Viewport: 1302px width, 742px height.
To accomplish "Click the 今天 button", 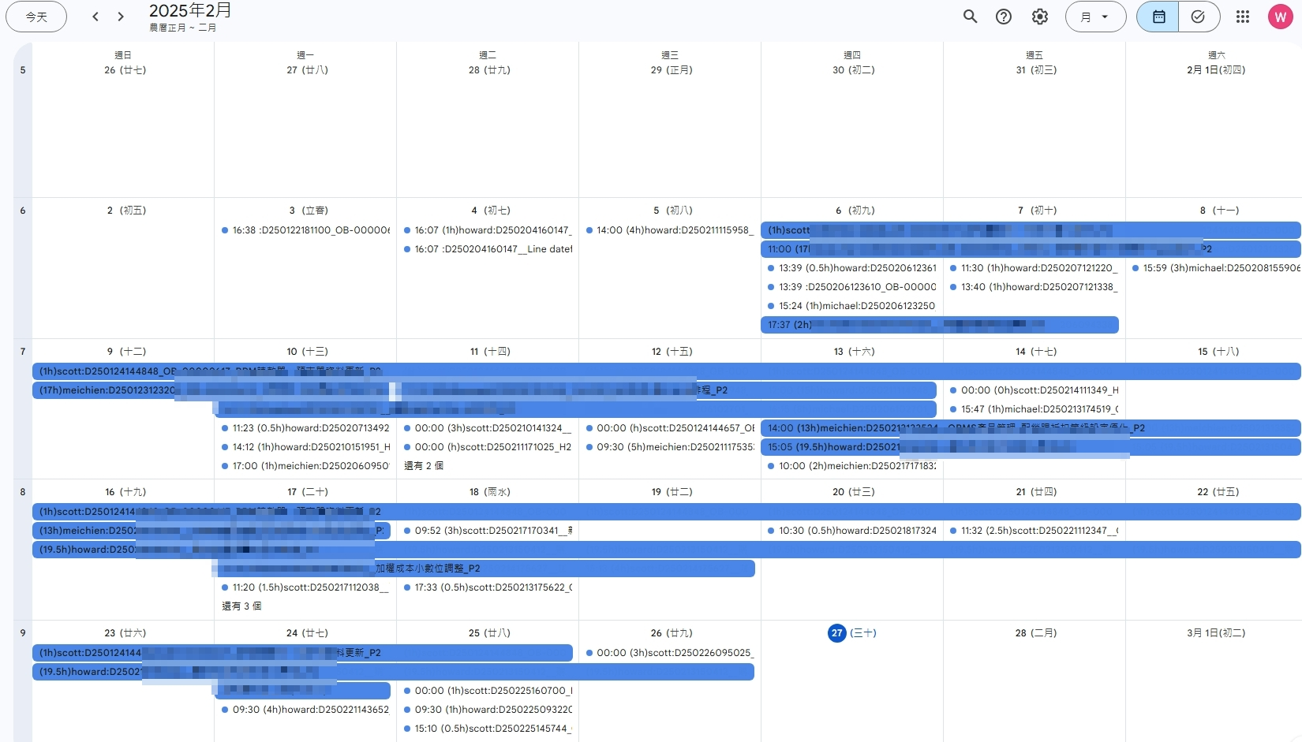I will 36,17.
